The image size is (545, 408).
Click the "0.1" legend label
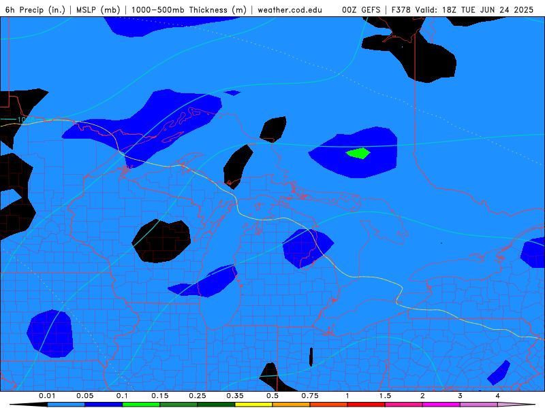coord(123,396)
